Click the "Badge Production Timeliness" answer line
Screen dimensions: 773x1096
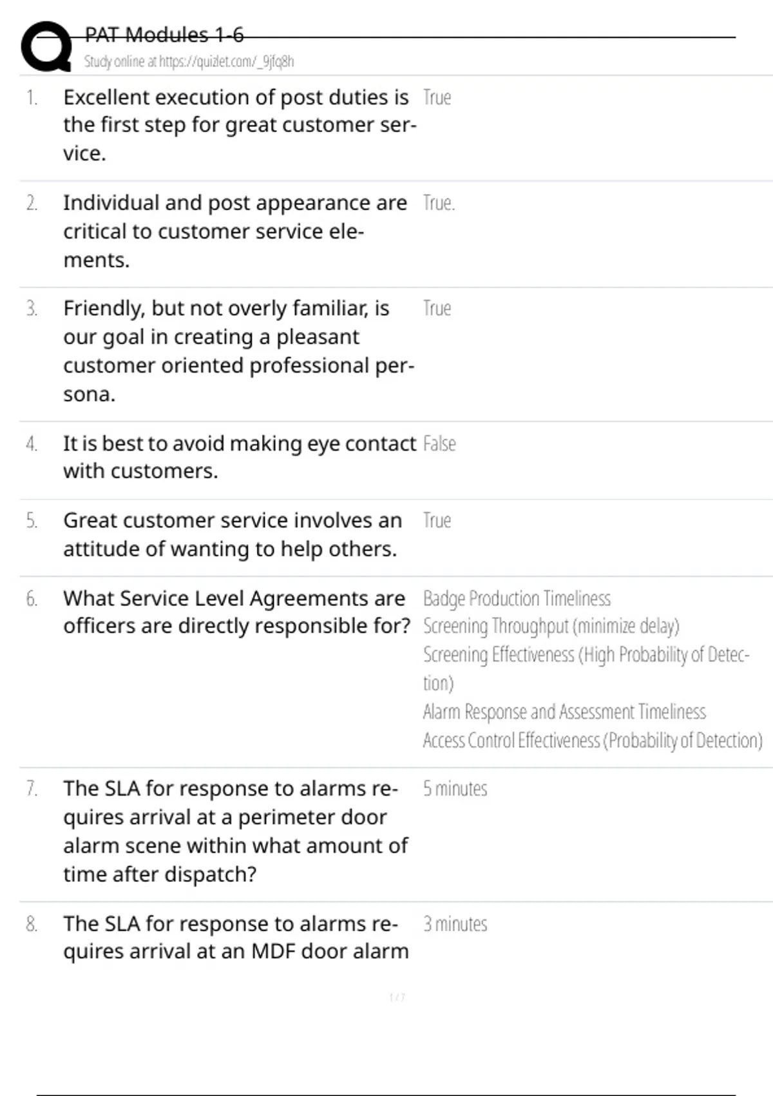517,599
